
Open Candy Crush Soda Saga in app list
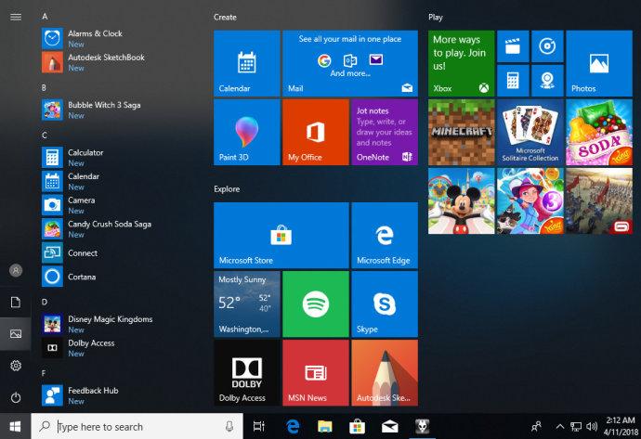click(x=119, y=228)
